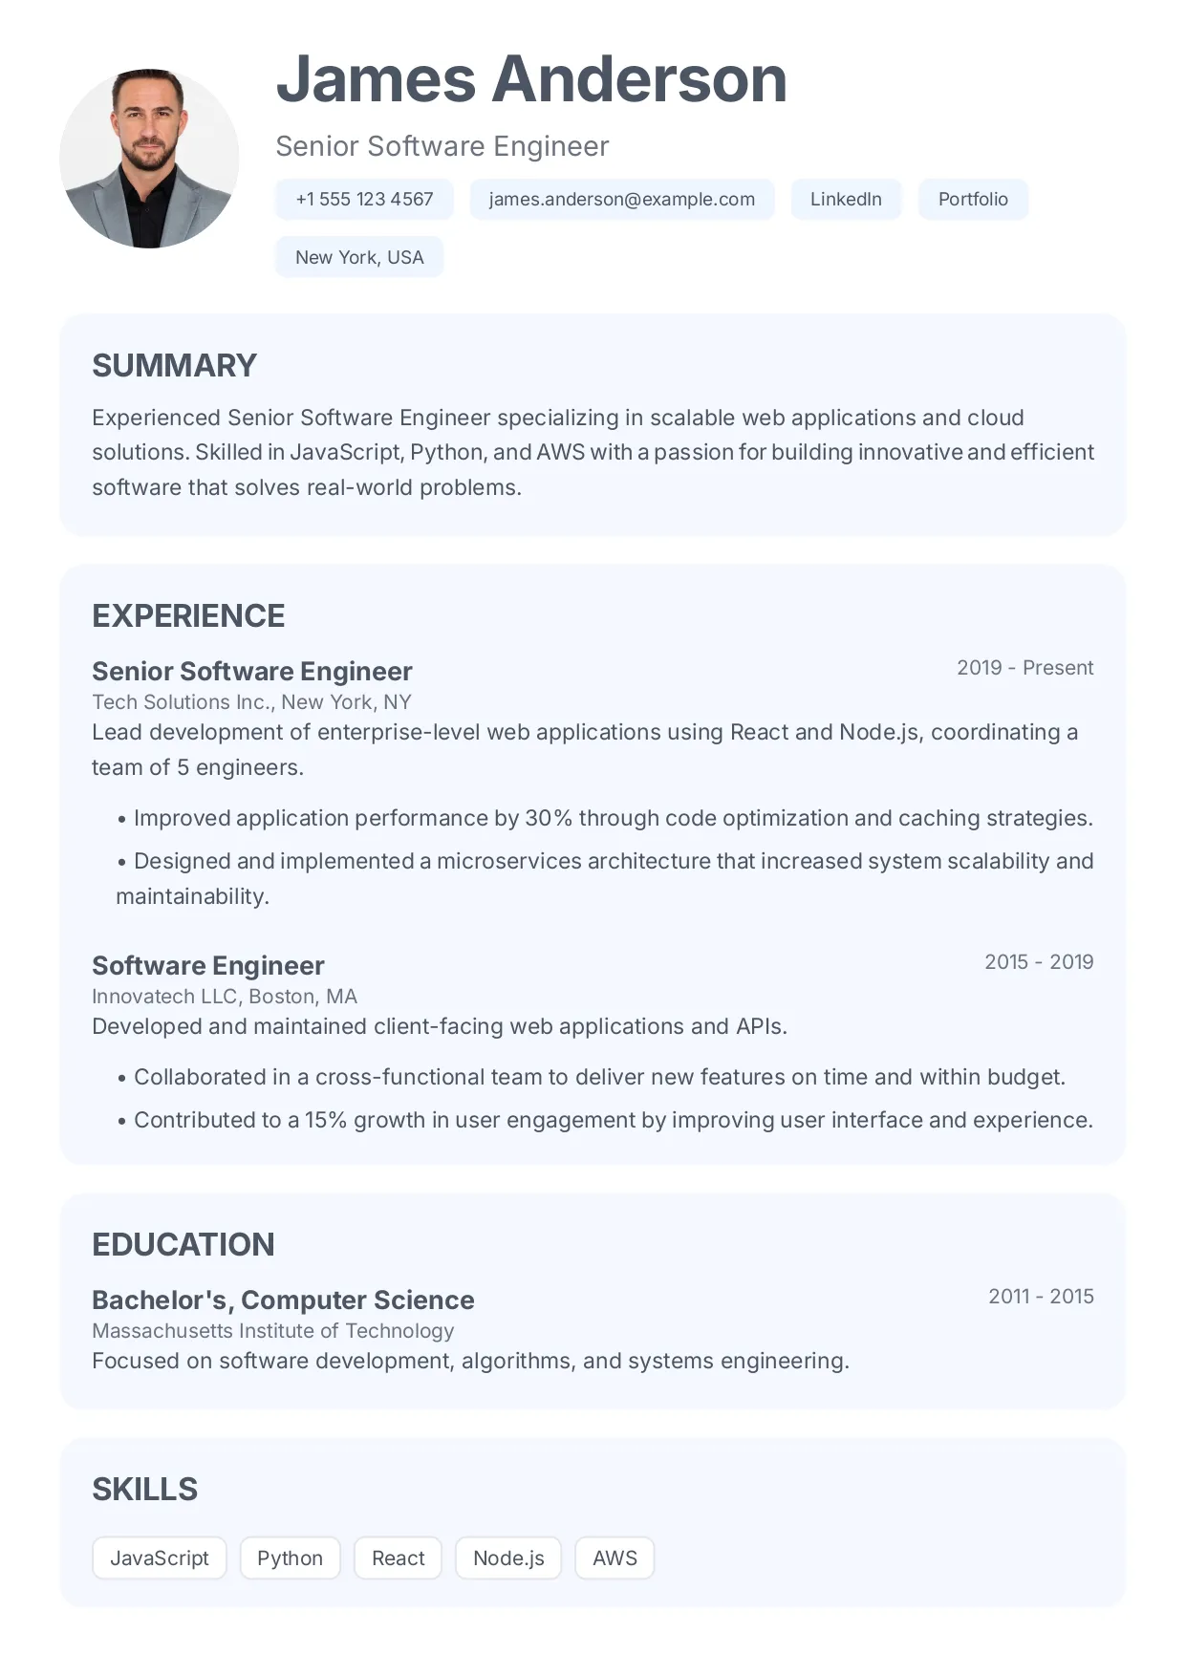Select Massachusetts Institute of Technology text
Viewport: 1186px width, 1676px height.
[x=272, y=1331]
